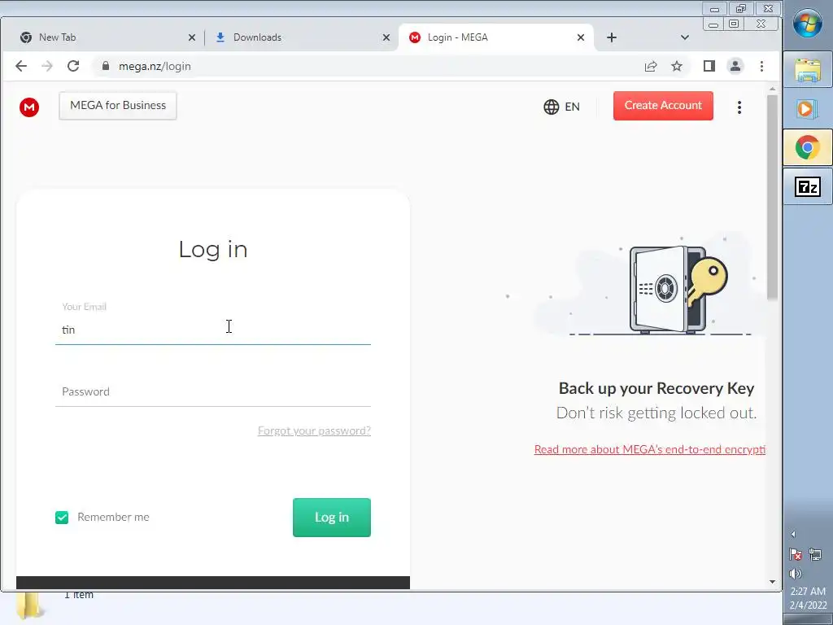Image resolution: width=833 pixels, height=625 pixels.
Task: Click the volume speaker tray icon
Action: tap(796, 574)
